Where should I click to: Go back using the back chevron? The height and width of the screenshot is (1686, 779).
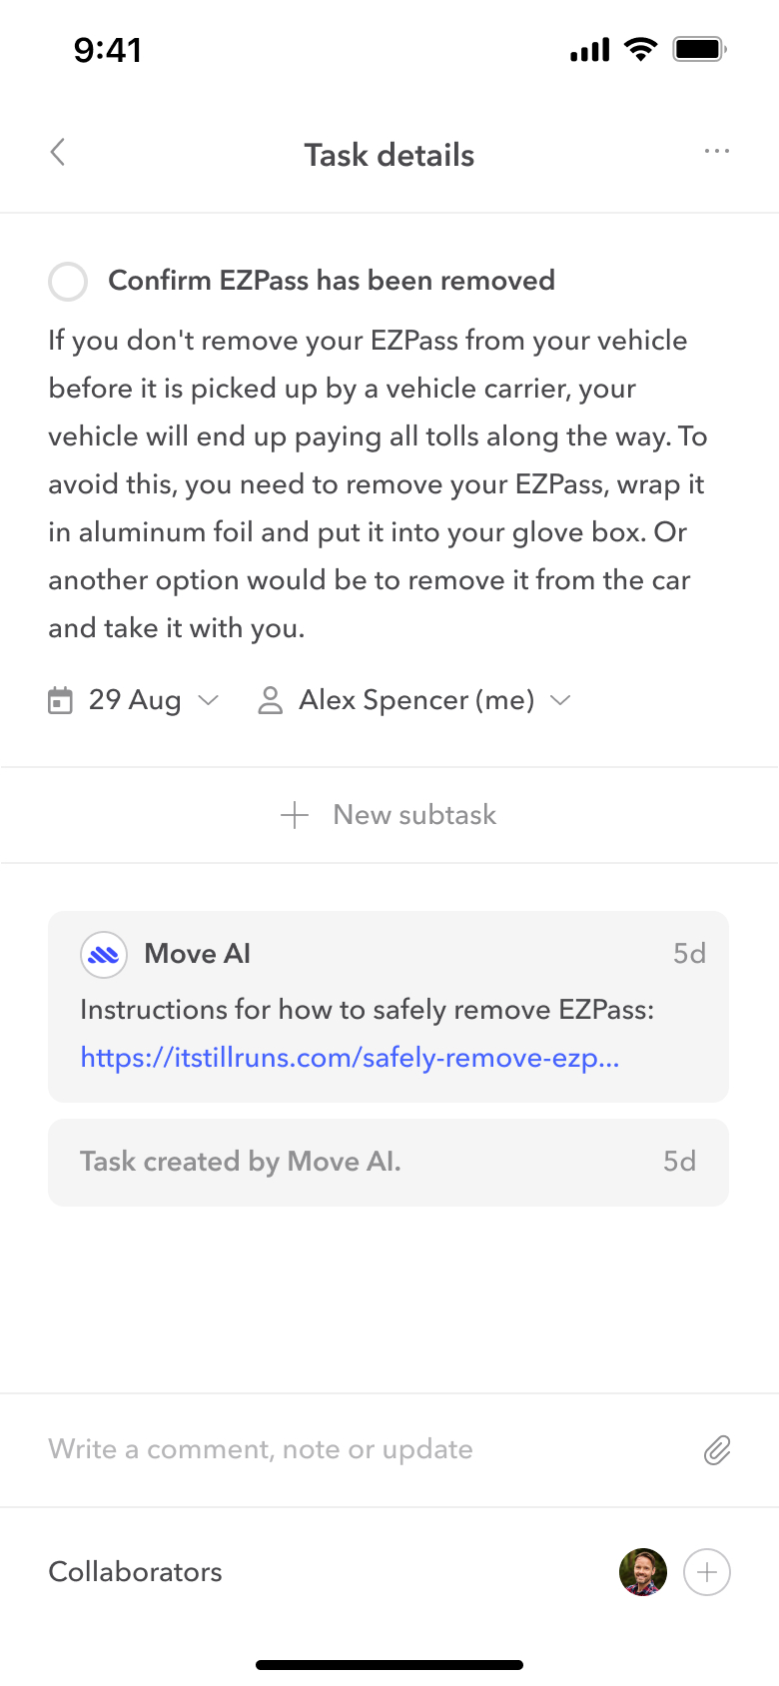pos(58,153)
